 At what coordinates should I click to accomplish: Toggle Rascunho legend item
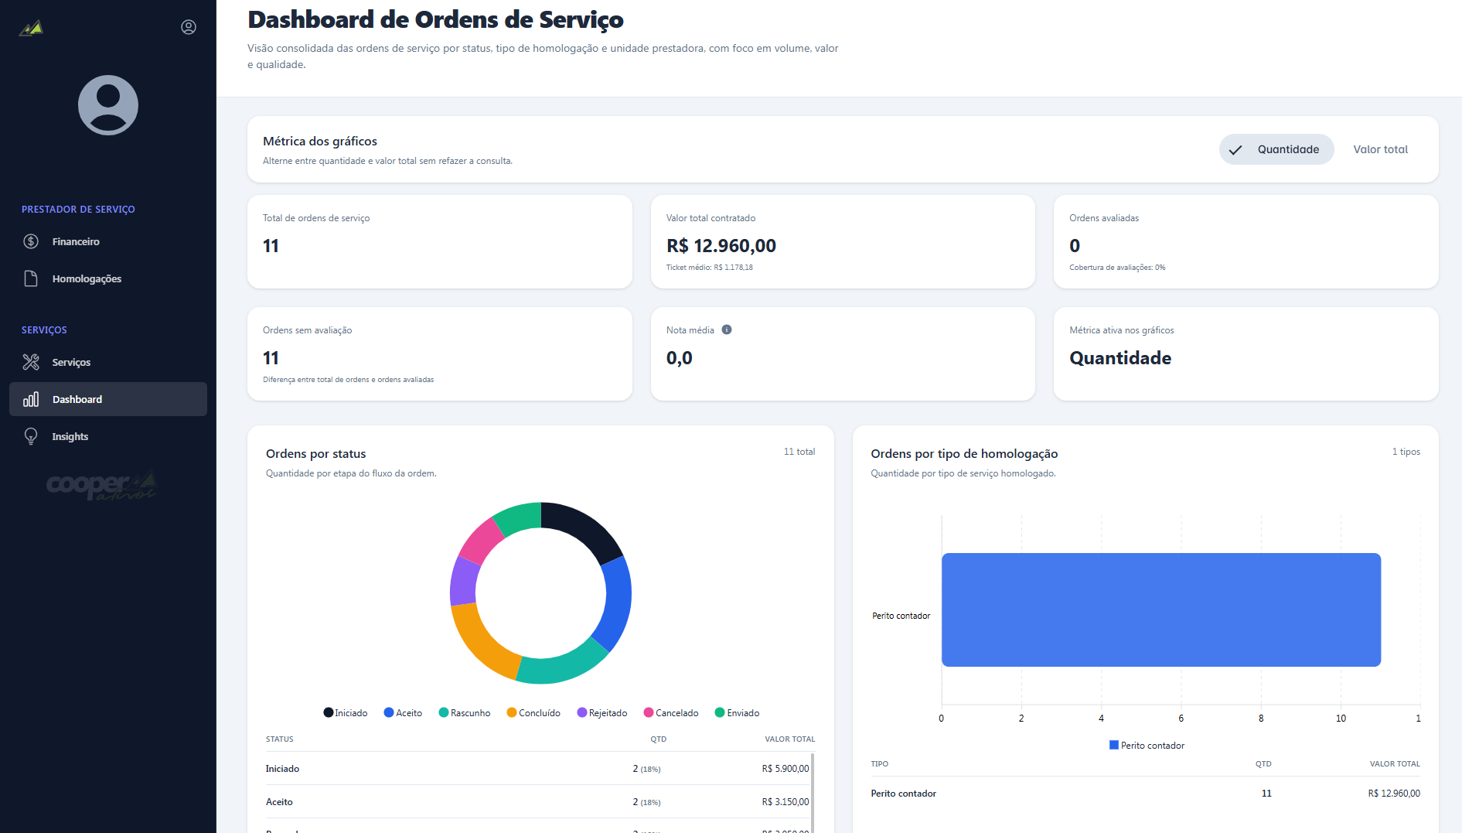tap(465, 713)
